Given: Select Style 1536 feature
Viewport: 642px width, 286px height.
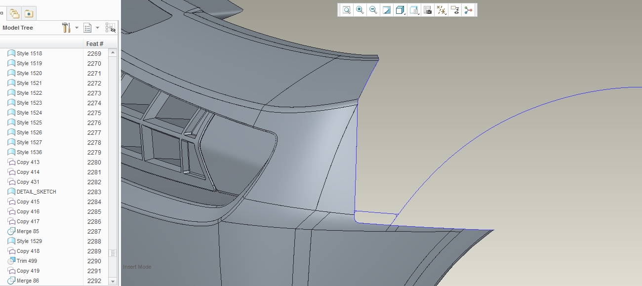Looking at the screenshot, I should tap(29, 152).
